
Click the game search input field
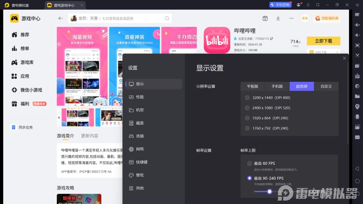pyautogui.click(x=120, y=18)
